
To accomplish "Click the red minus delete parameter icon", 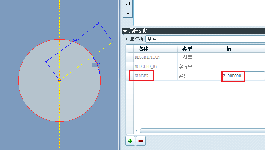I will point(141,141).
